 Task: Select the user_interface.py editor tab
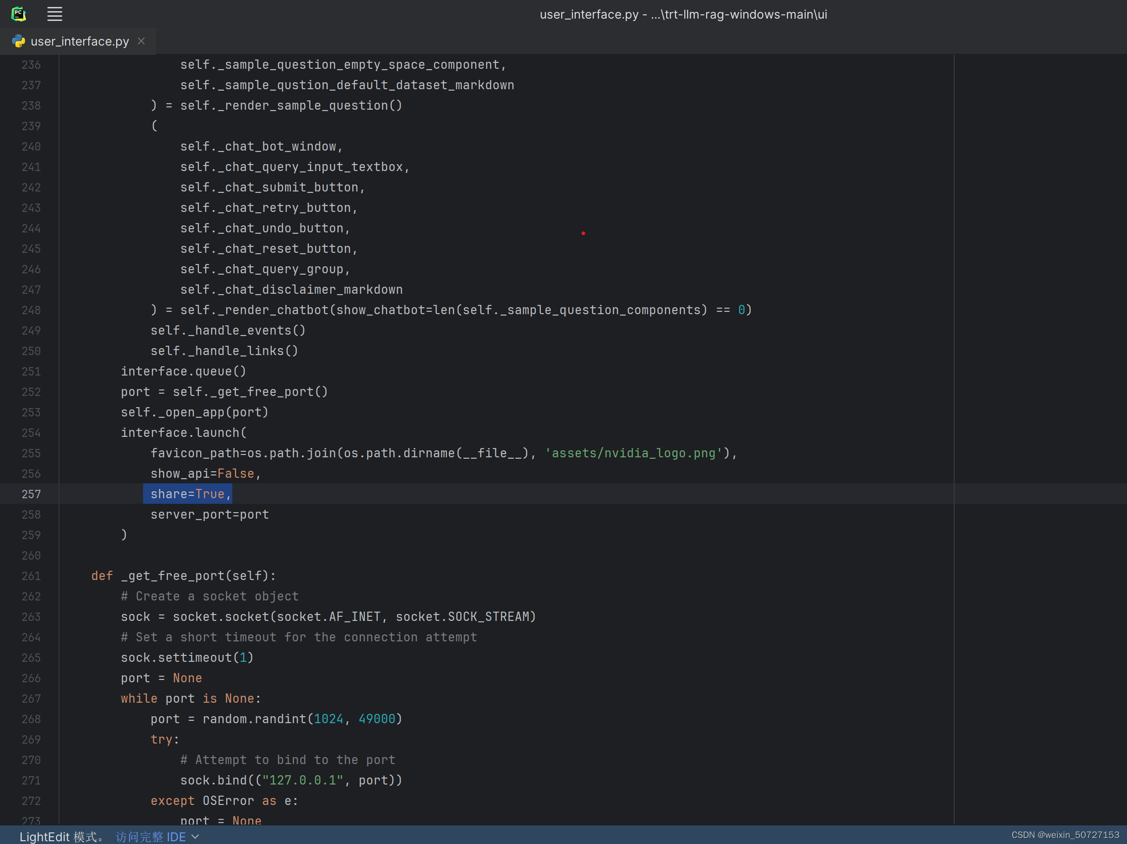(x=79, y=41)
